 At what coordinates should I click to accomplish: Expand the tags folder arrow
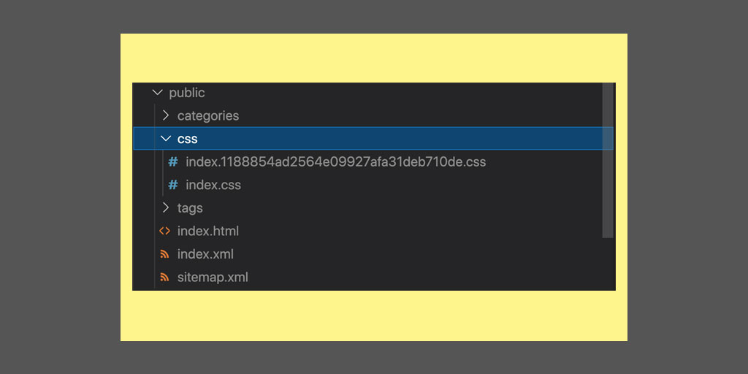pos(166,208)
